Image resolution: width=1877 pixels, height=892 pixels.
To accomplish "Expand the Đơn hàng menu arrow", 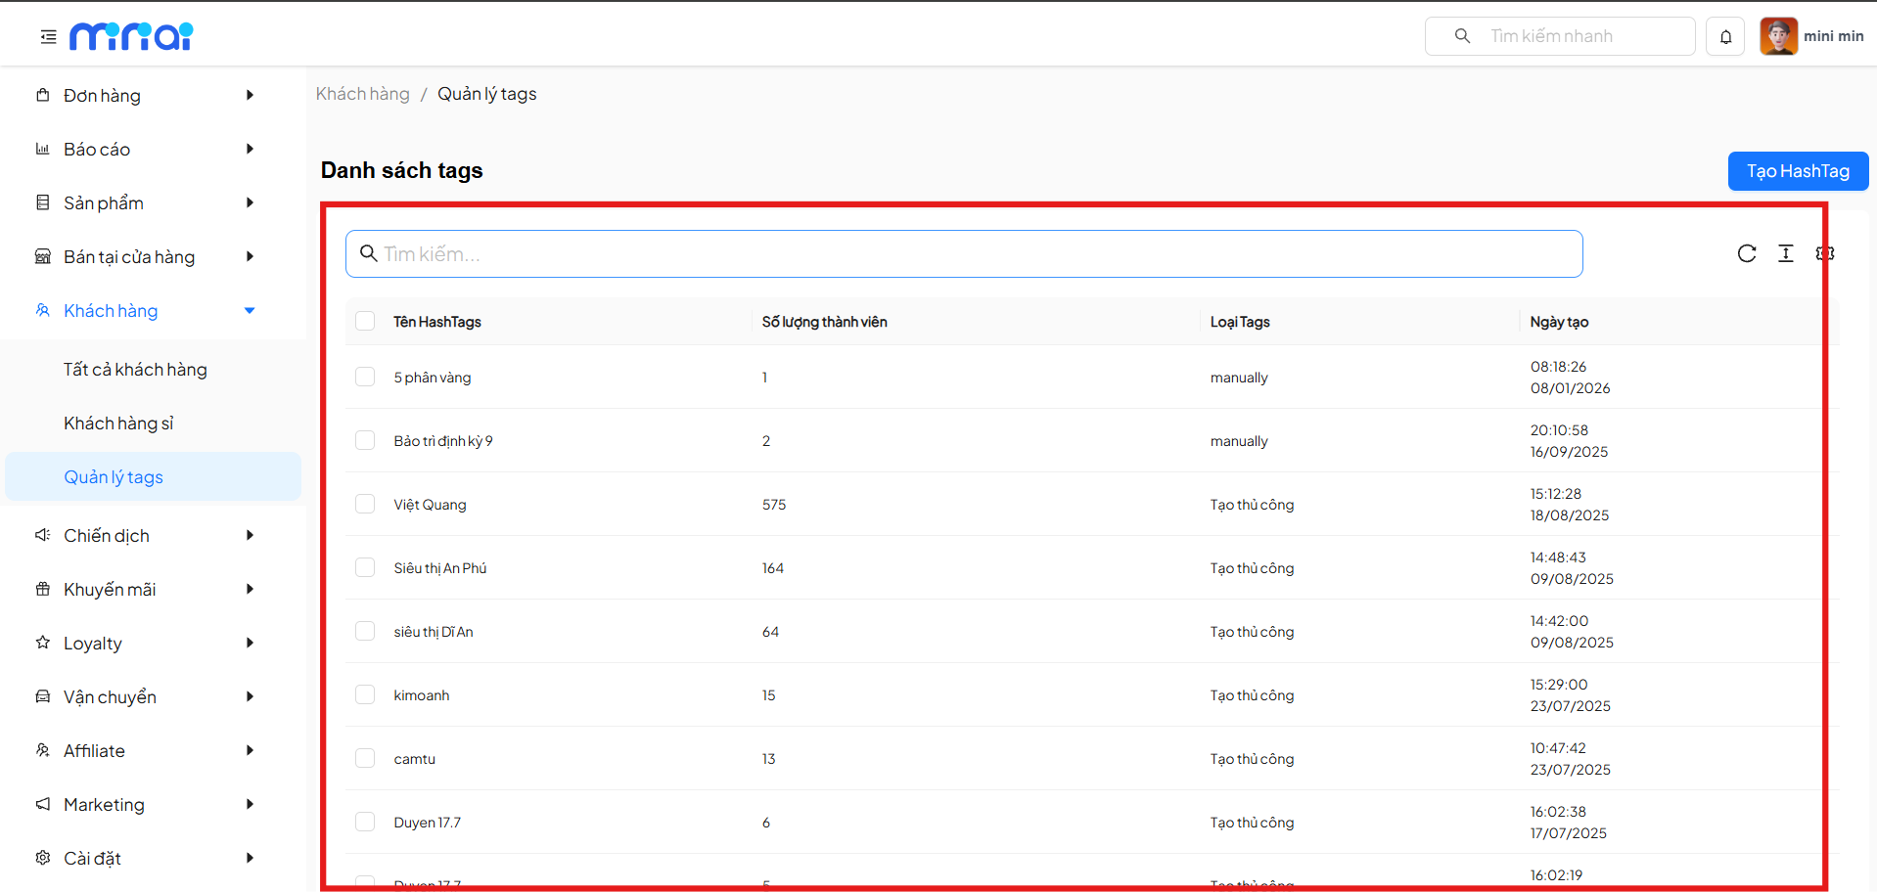I will click(x=250, y=95).
